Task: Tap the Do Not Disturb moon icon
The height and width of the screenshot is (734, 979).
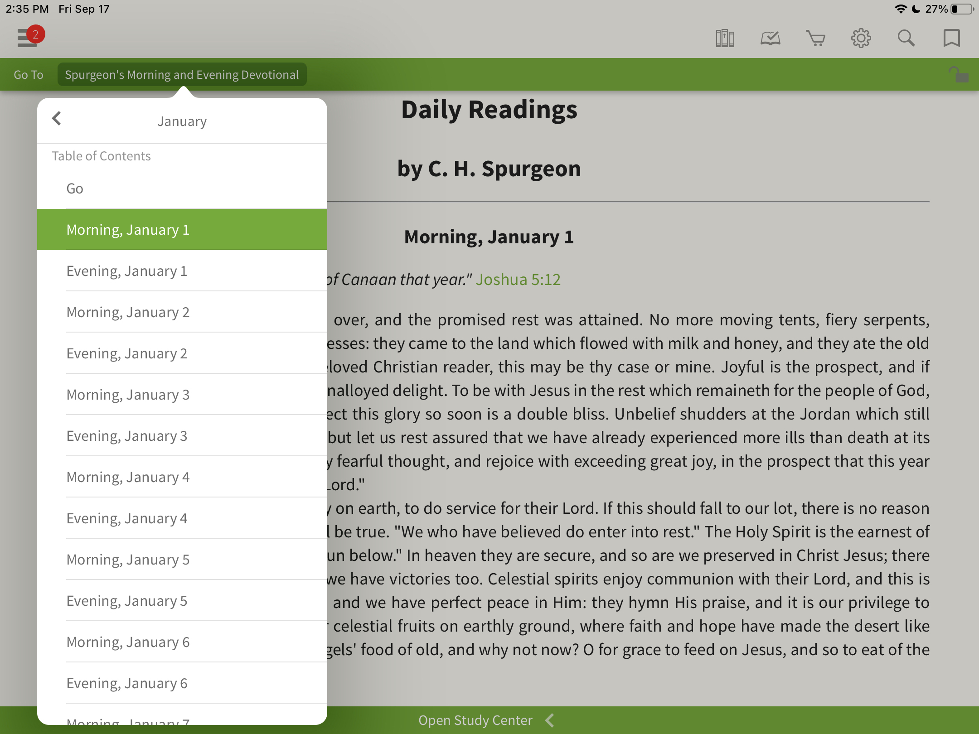Action: click(916, 9)
